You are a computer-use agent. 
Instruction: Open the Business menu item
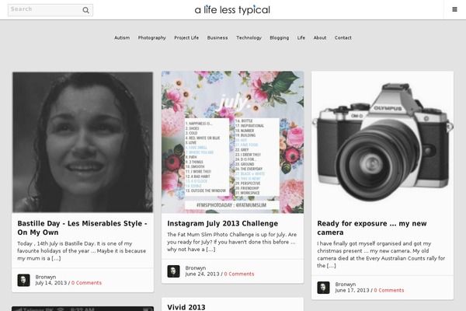[x=217, y=38]
